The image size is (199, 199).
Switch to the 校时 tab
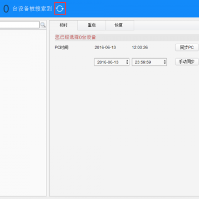pos(64,25)
